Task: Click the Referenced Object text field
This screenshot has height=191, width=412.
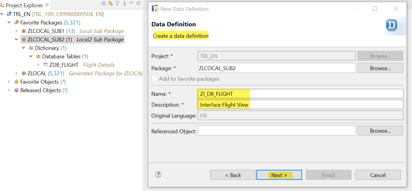Action: pos(277,131)
